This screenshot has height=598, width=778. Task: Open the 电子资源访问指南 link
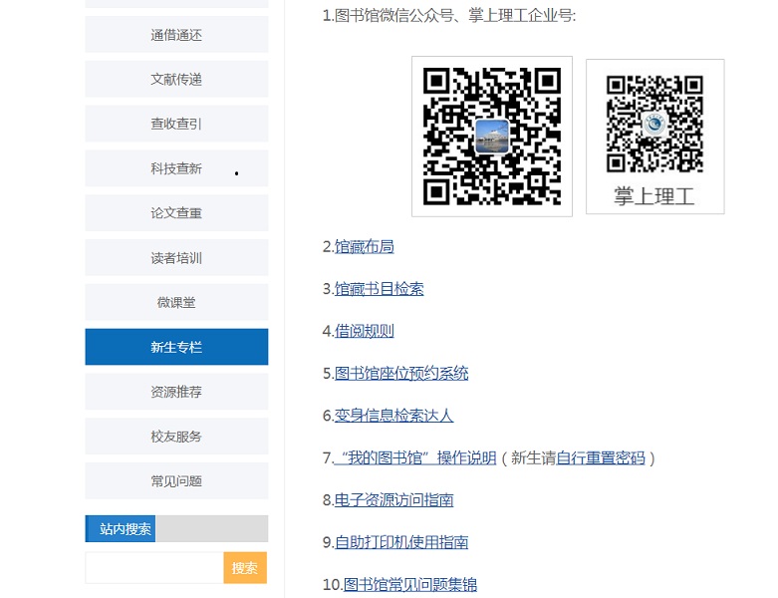[x=393, y=499]
